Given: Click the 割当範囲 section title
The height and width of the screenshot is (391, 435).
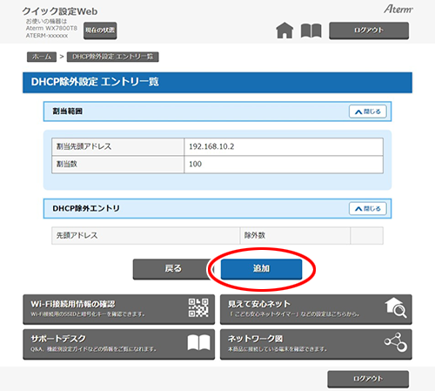Looking at the screenshot, I should [x=67, y=111].
